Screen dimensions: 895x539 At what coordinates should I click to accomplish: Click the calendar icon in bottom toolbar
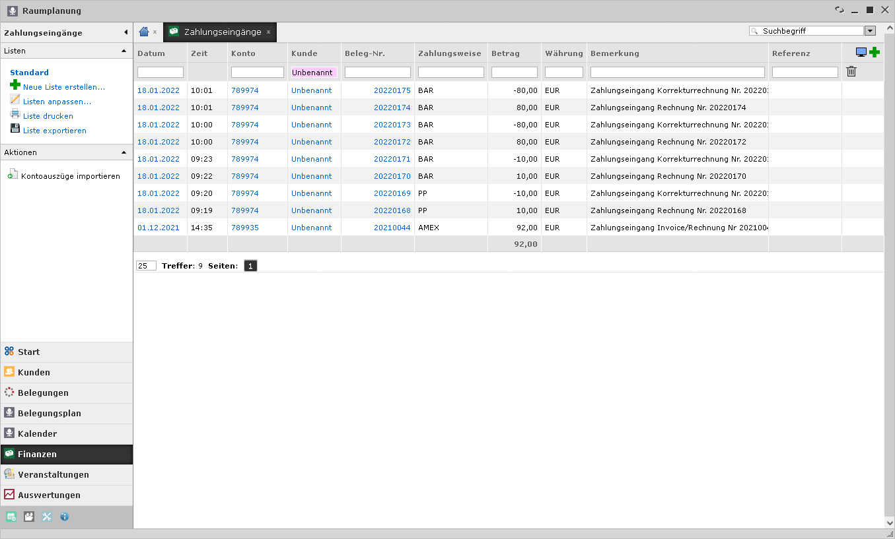click(11, 517)
